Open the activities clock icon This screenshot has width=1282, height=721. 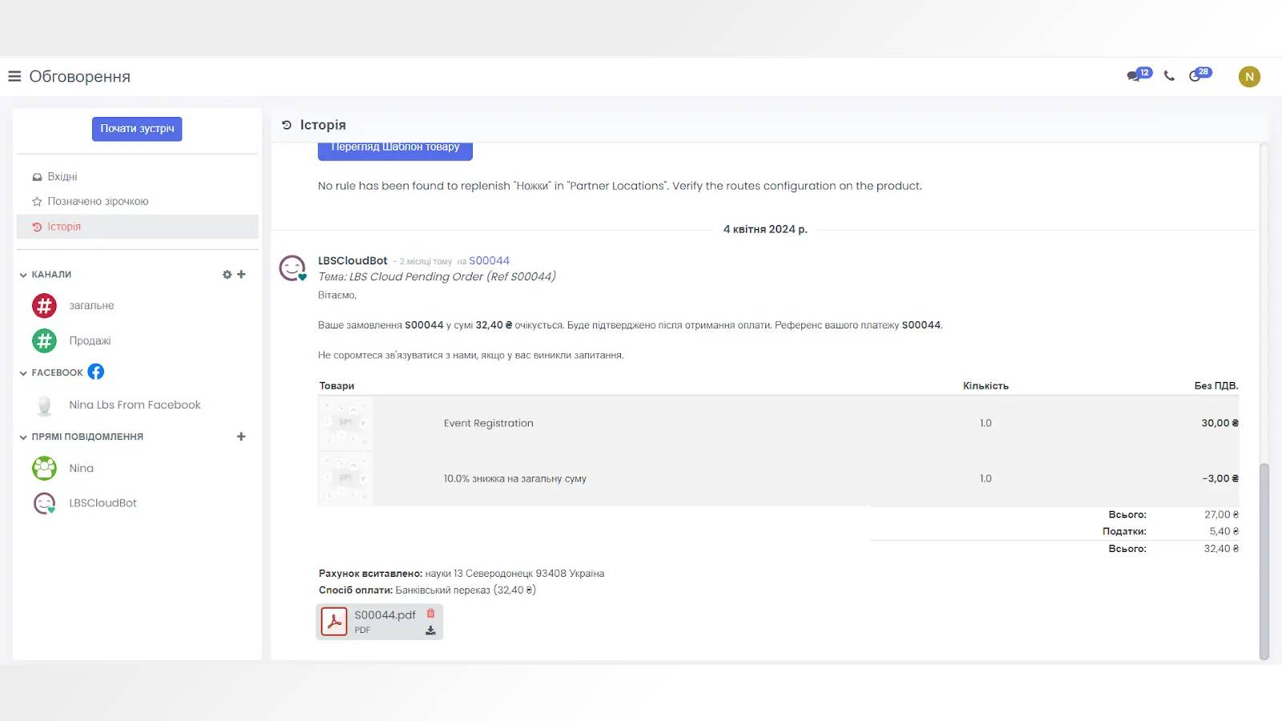tap(1196, 76)
